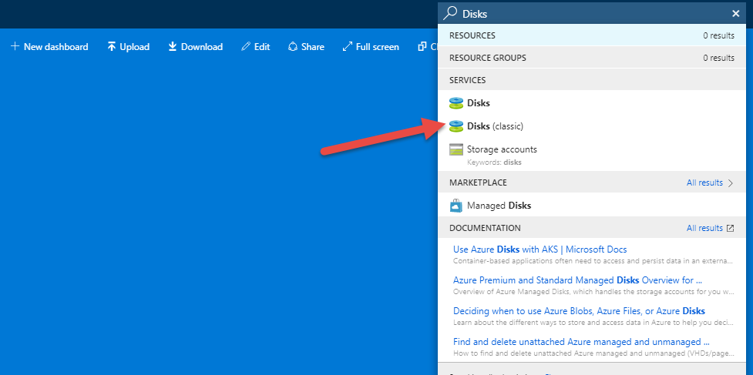This screenshot has height=375, width=753.
Task: Open Use Azure Disks with AKS doc
Action: pos(540,249)
